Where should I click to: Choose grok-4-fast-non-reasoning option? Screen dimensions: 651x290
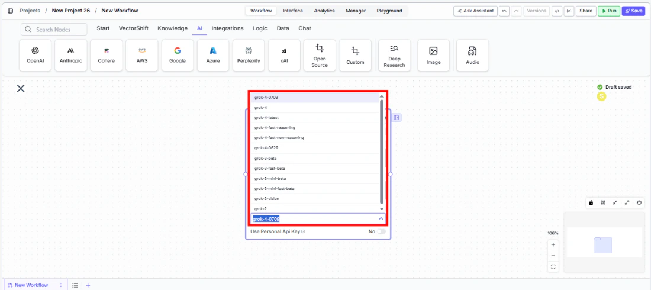[315, 138]
